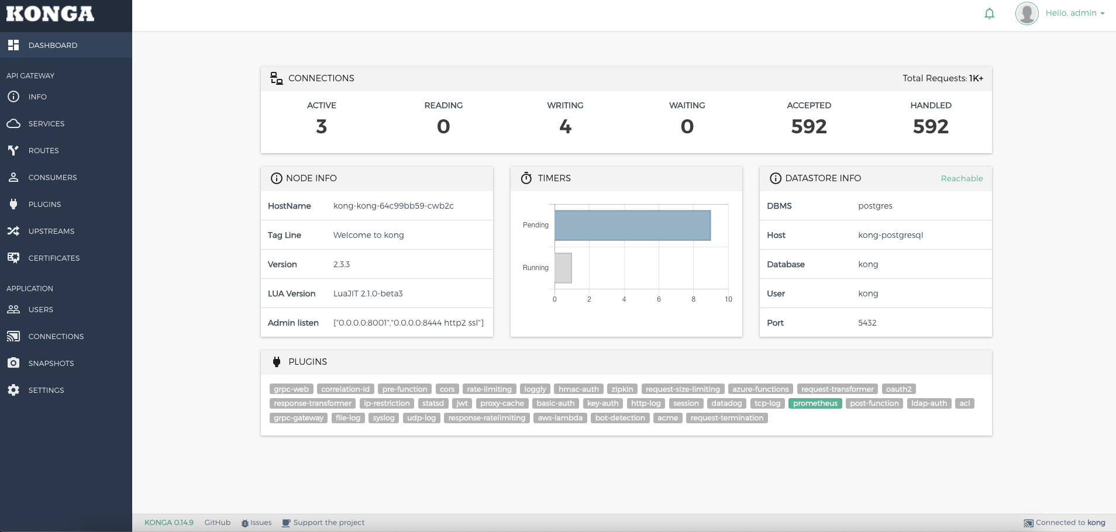Open notifications bell icon
This screenshot has width=1116, height=532.
[989, 13]
